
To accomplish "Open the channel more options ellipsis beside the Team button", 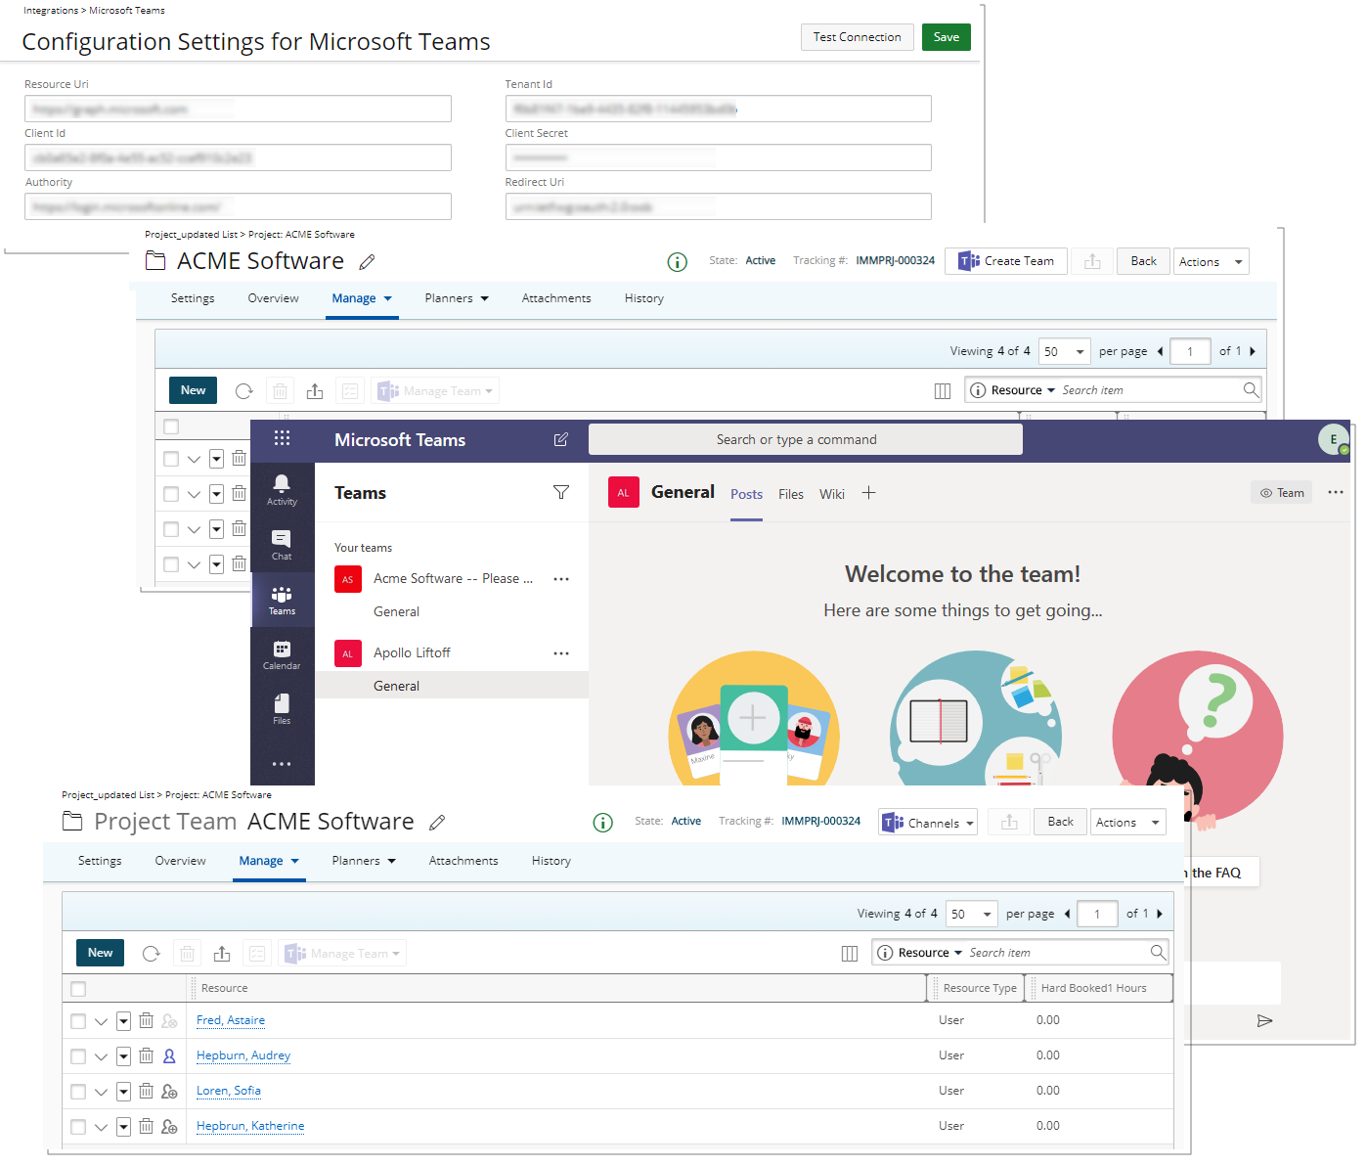I will [1336, 492].
